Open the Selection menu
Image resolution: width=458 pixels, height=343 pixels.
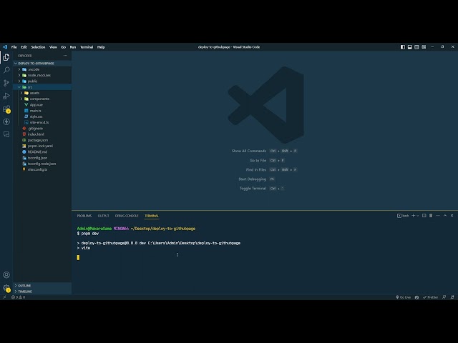tap(38, 47)
